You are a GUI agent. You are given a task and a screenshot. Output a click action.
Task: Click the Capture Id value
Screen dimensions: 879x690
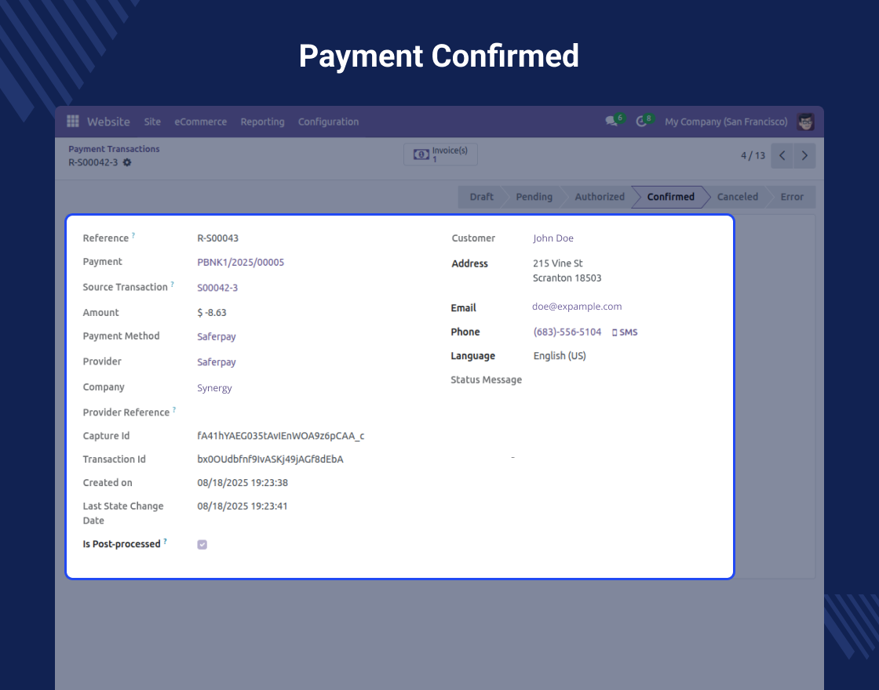(281, 436)
